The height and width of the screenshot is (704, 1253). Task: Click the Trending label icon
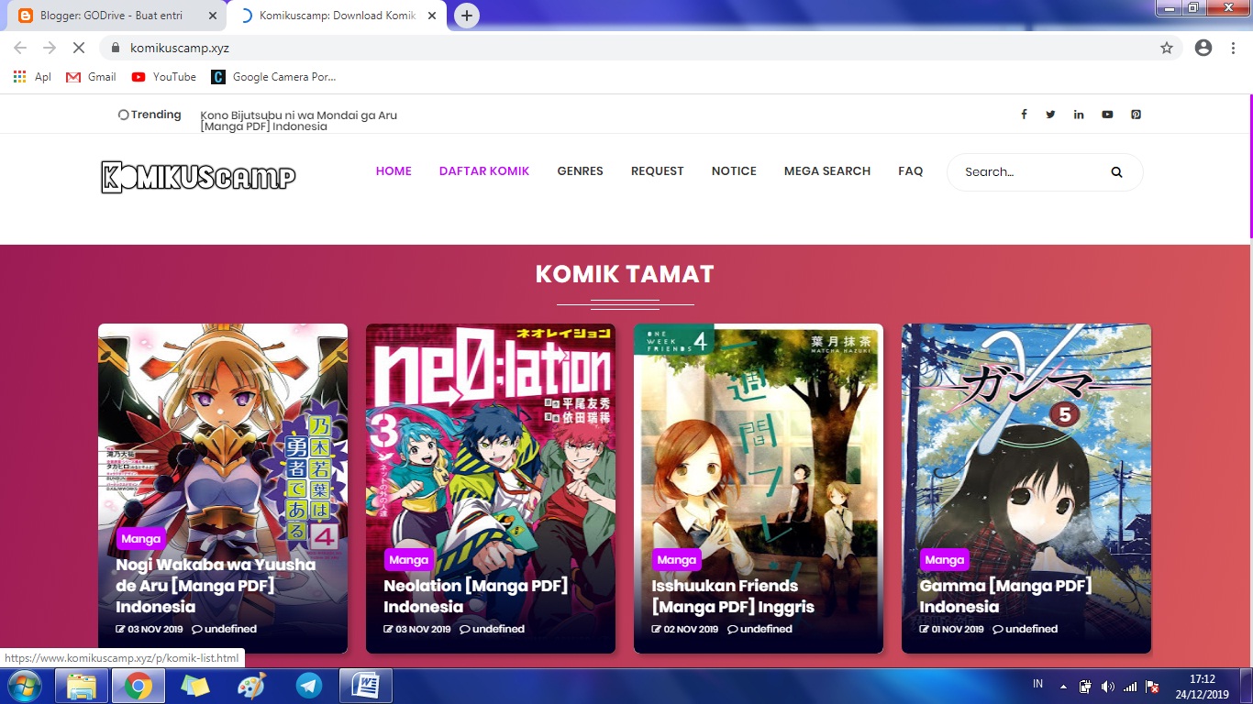click(x=123, y=115)
